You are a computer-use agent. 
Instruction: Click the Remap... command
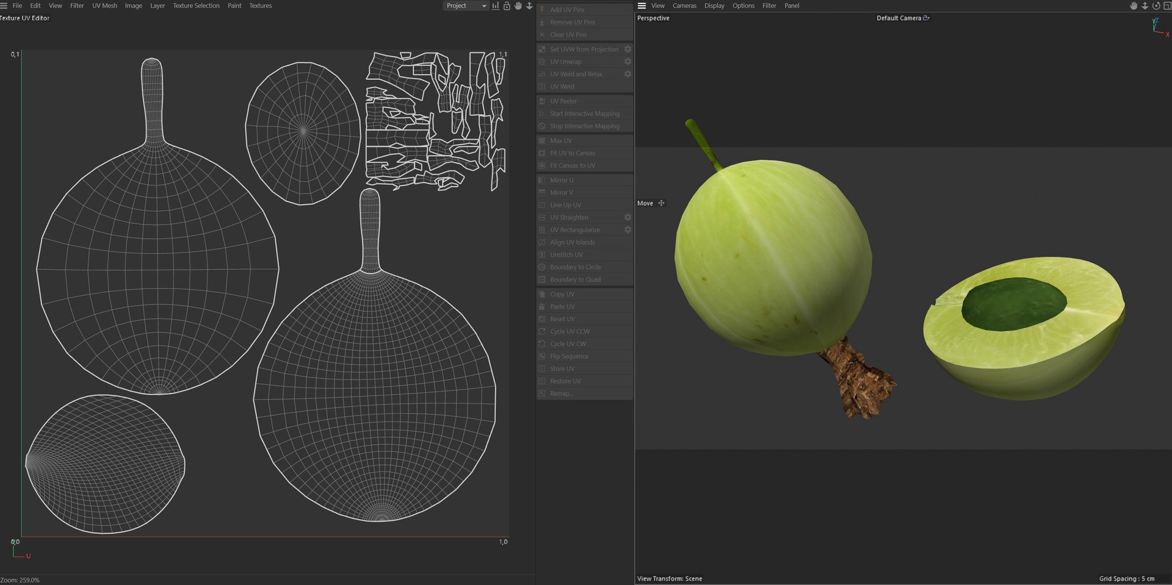coord(585,393)
